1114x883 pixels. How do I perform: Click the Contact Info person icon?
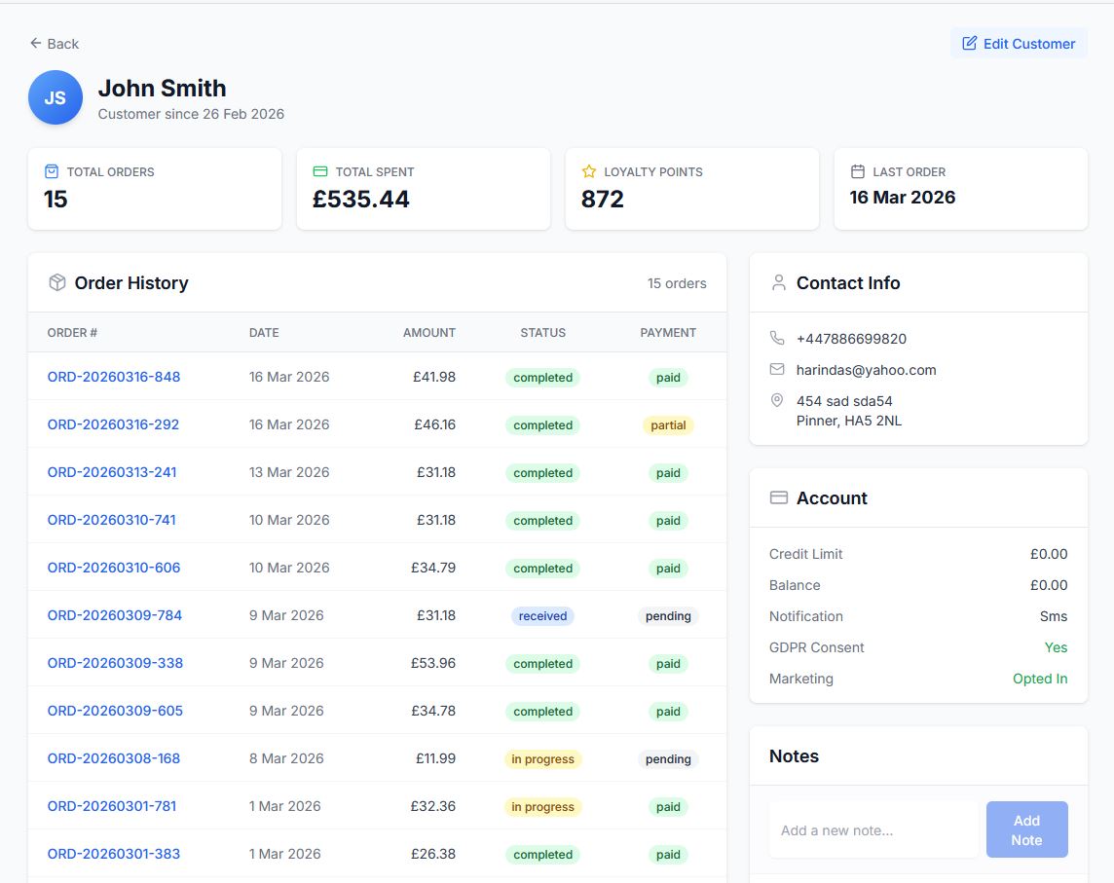tap(779, 282)
